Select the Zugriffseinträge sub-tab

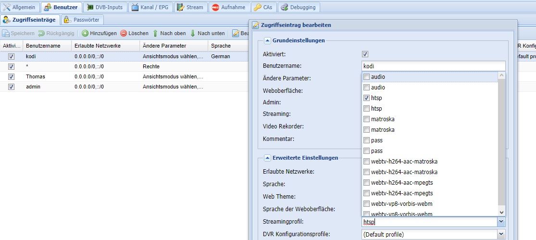tap(30, 20)
